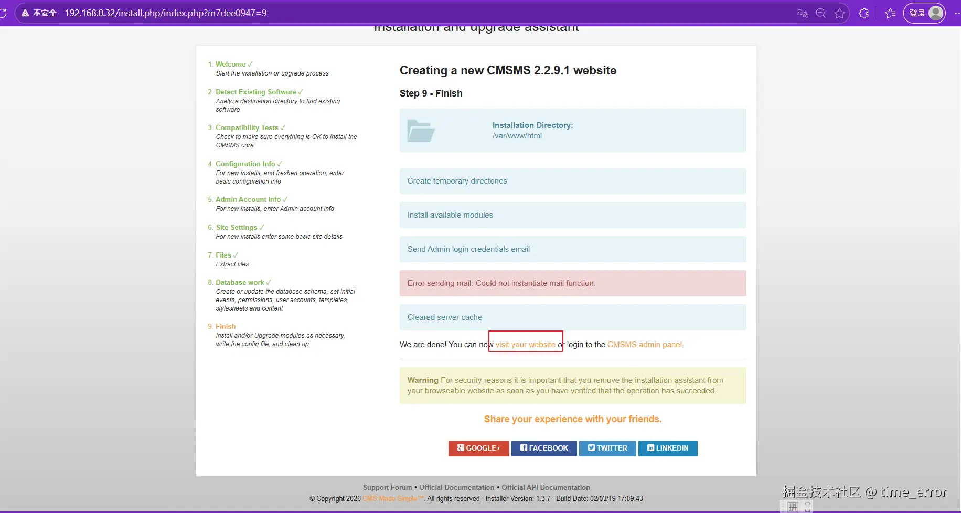Select step 7 Files
The image size is (961, 513).
click(223, 255)
